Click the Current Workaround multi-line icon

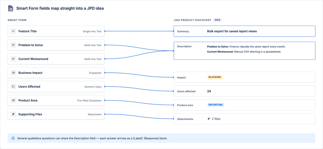(x=13, y=59)
